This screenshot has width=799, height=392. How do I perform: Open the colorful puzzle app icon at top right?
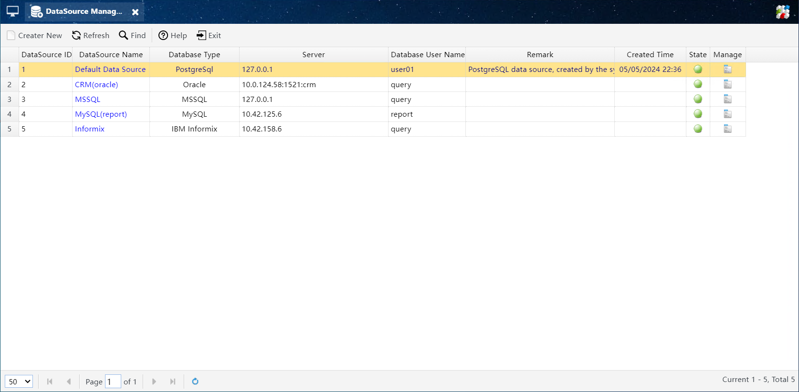[783, 12]
